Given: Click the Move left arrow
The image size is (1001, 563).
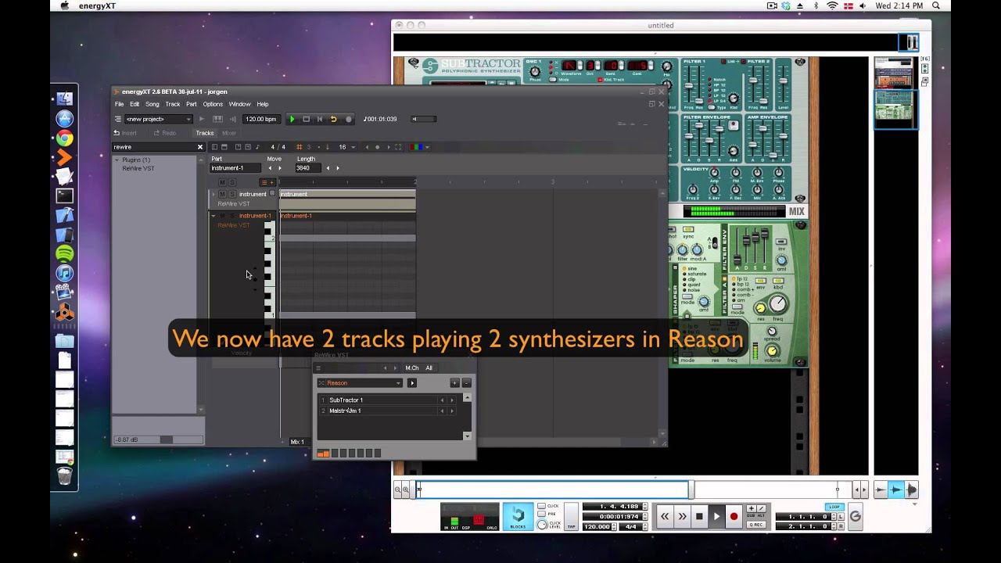Looking at the screenshot, I should coord(270,168).
